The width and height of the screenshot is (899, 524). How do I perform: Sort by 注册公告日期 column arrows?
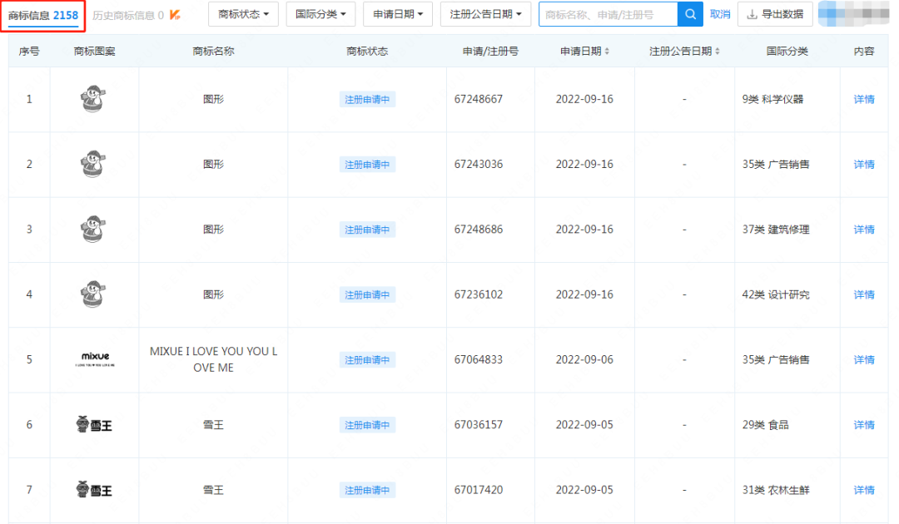(718, 52)
